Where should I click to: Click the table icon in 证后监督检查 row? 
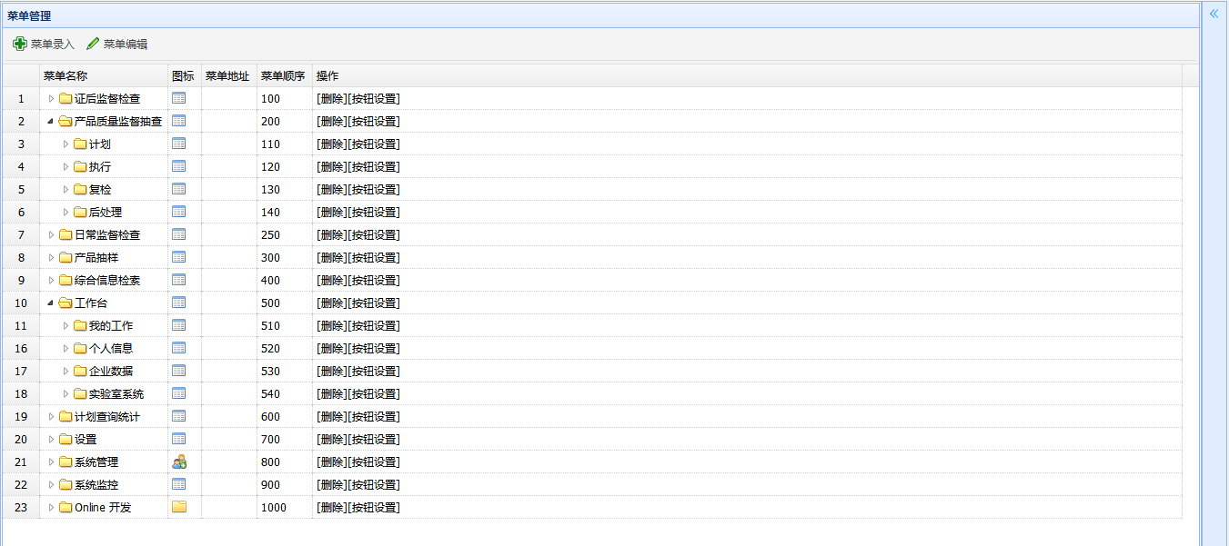coord(179,98)
